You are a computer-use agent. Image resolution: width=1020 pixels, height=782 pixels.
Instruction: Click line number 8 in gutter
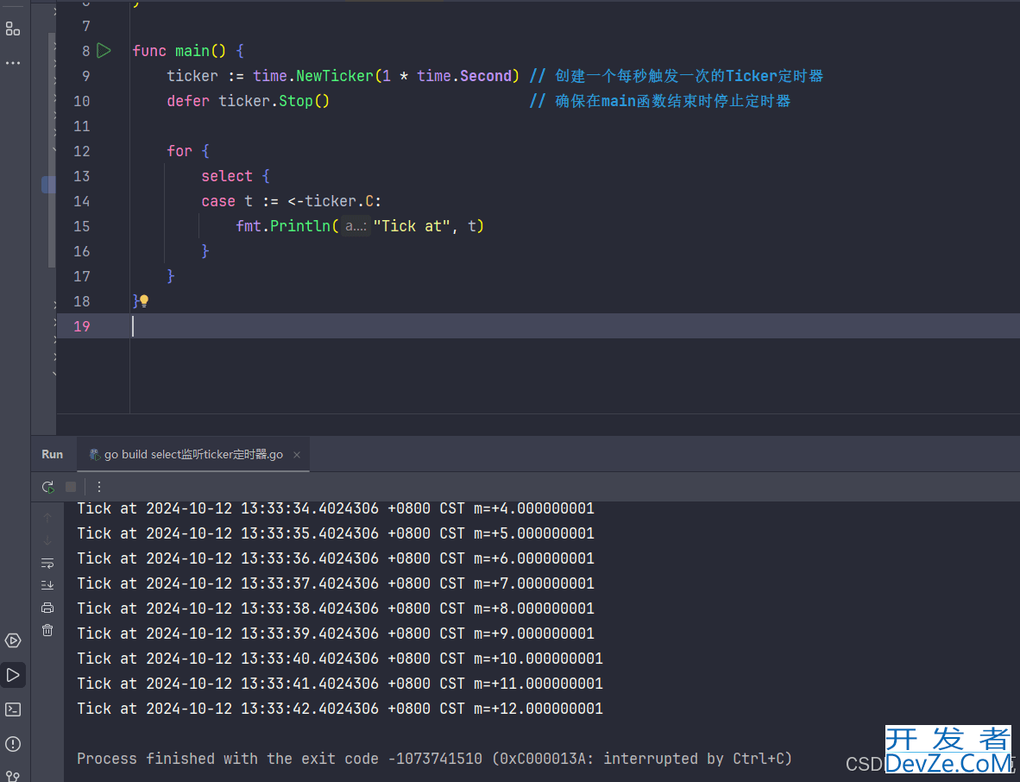86,51
